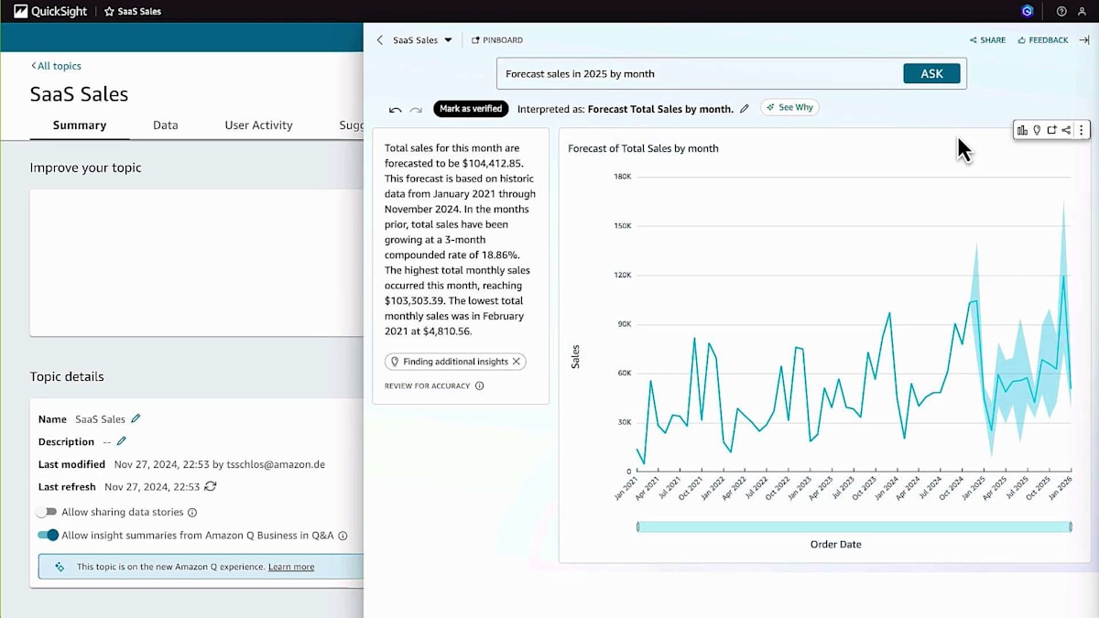Toggle Allow sharing data stories
The image size is (1099, 618).
(47, 512)
